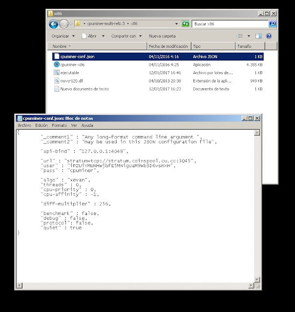Expand the address bar history dropdown
295x312 pixels.
click(176, 24)
